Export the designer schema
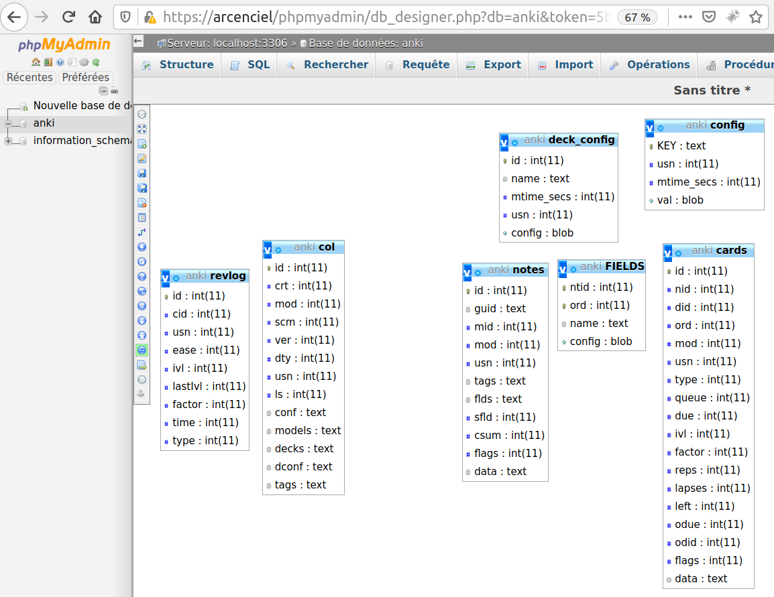 click(x=142, y=365)
